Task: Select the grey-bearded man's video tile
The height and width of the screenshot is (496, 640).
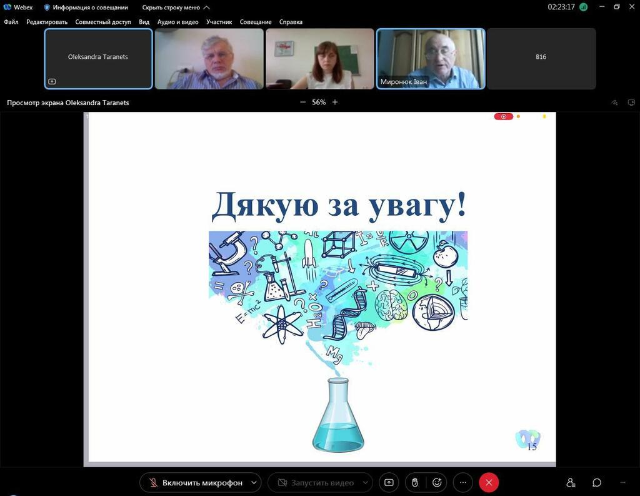Action: coord(209,58)
